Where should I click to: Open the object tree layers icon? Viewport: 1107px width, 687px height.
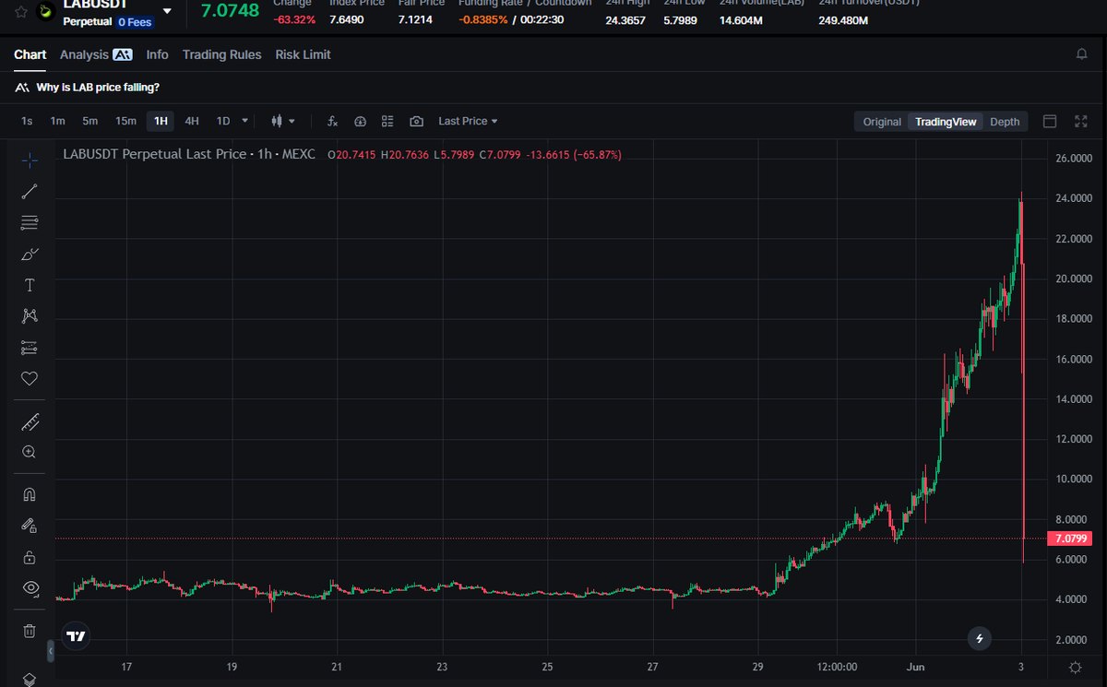(30, 679)
